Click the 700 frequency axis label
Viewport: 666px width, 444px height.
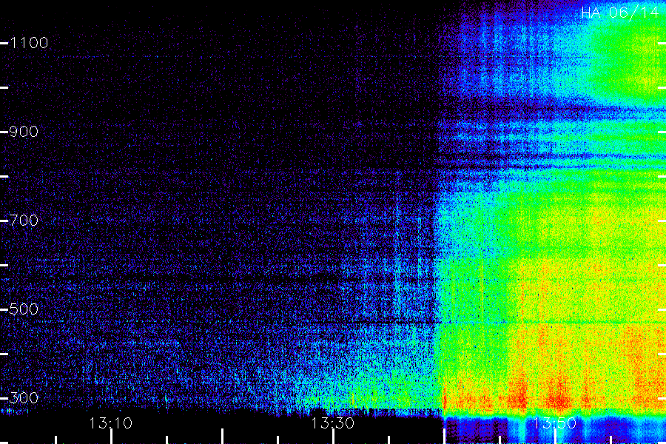[24, 221]
